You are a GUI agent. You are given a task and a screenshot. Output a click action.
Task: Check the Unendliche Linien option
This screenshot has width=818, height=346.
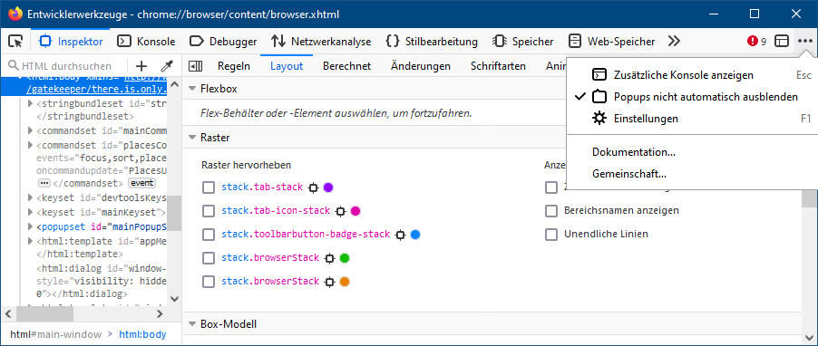pos(550,234)
